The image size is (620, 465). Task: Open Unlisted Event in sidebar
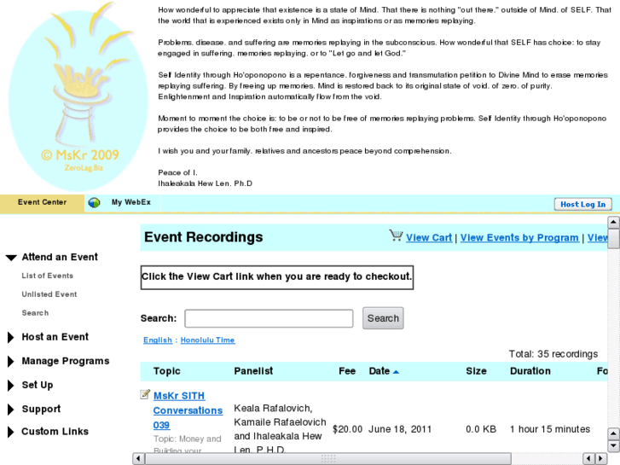[49, 294]
